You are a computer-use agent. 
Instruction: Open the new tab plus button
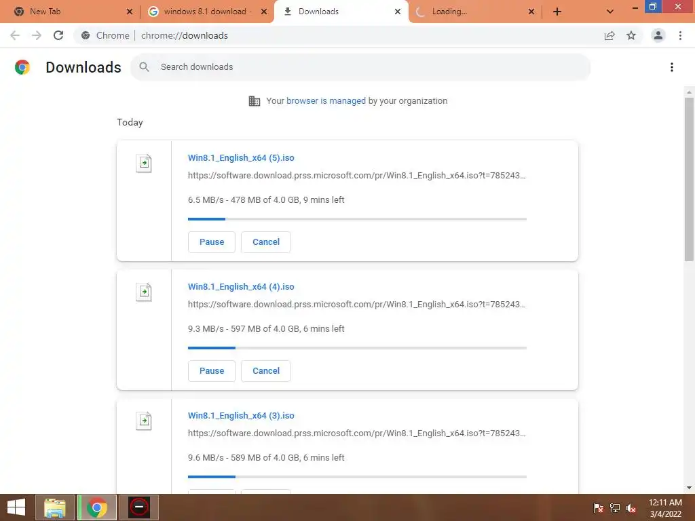click(x=557, y=12)
